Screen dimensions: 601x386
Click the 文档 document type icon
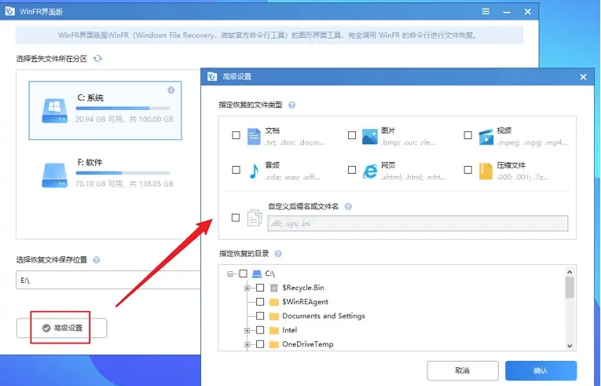254,136
